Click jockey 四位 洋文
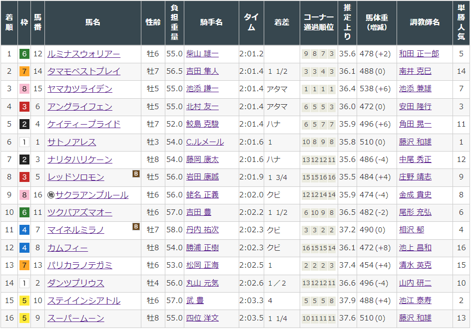The height and width of the screenshot is (329, 471). click(x=202, y=318)
